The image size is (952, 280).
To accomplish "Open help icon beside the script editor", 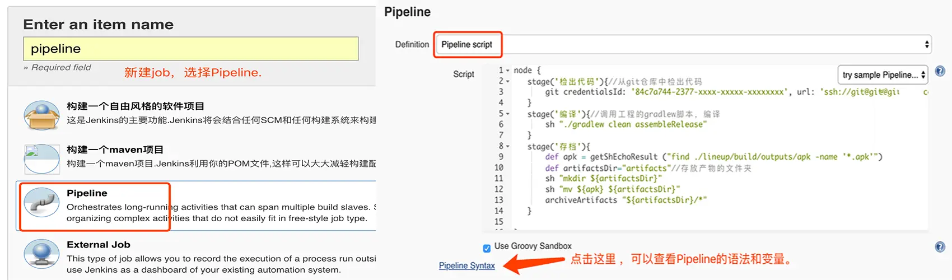I will tap(940, 71).
